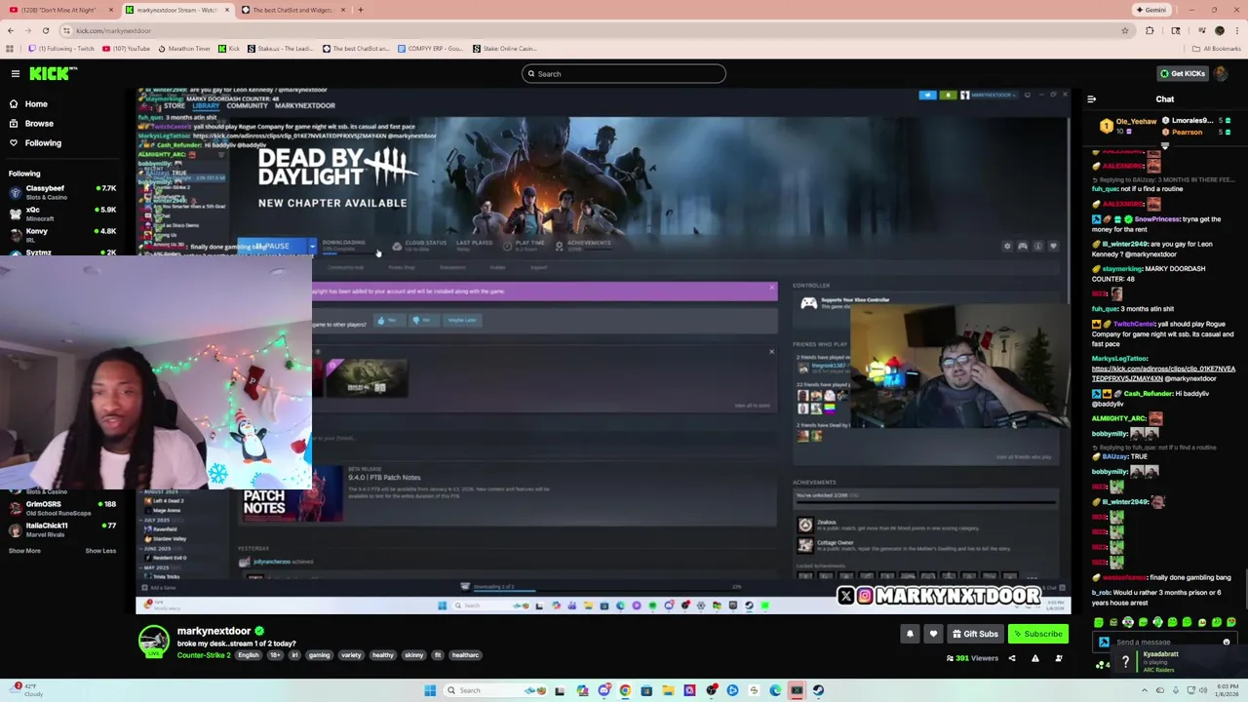This screenshot has width=1248, height=702.
Task: Click the chat identity badge icon
Action: tap(1104, 643)
